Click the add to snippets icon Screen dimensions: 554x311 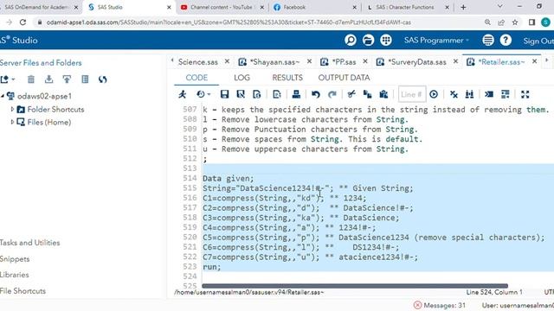(x=277, y=94)
